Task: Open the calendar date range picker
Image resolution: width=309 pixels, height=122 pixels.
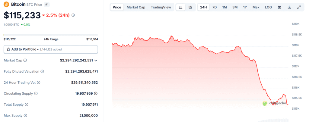Action: (279, 7)
